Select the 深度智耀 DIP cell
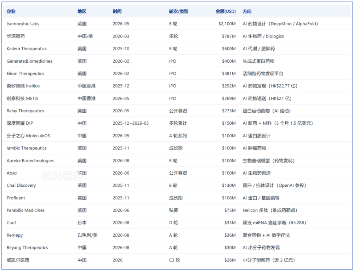 click(x=19, y=123)
